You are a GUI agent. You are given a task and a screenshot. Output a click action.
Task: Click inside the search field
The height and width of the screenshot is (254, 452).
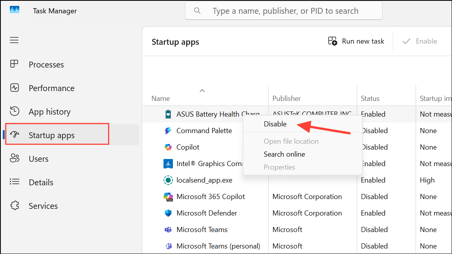(283, 11)
